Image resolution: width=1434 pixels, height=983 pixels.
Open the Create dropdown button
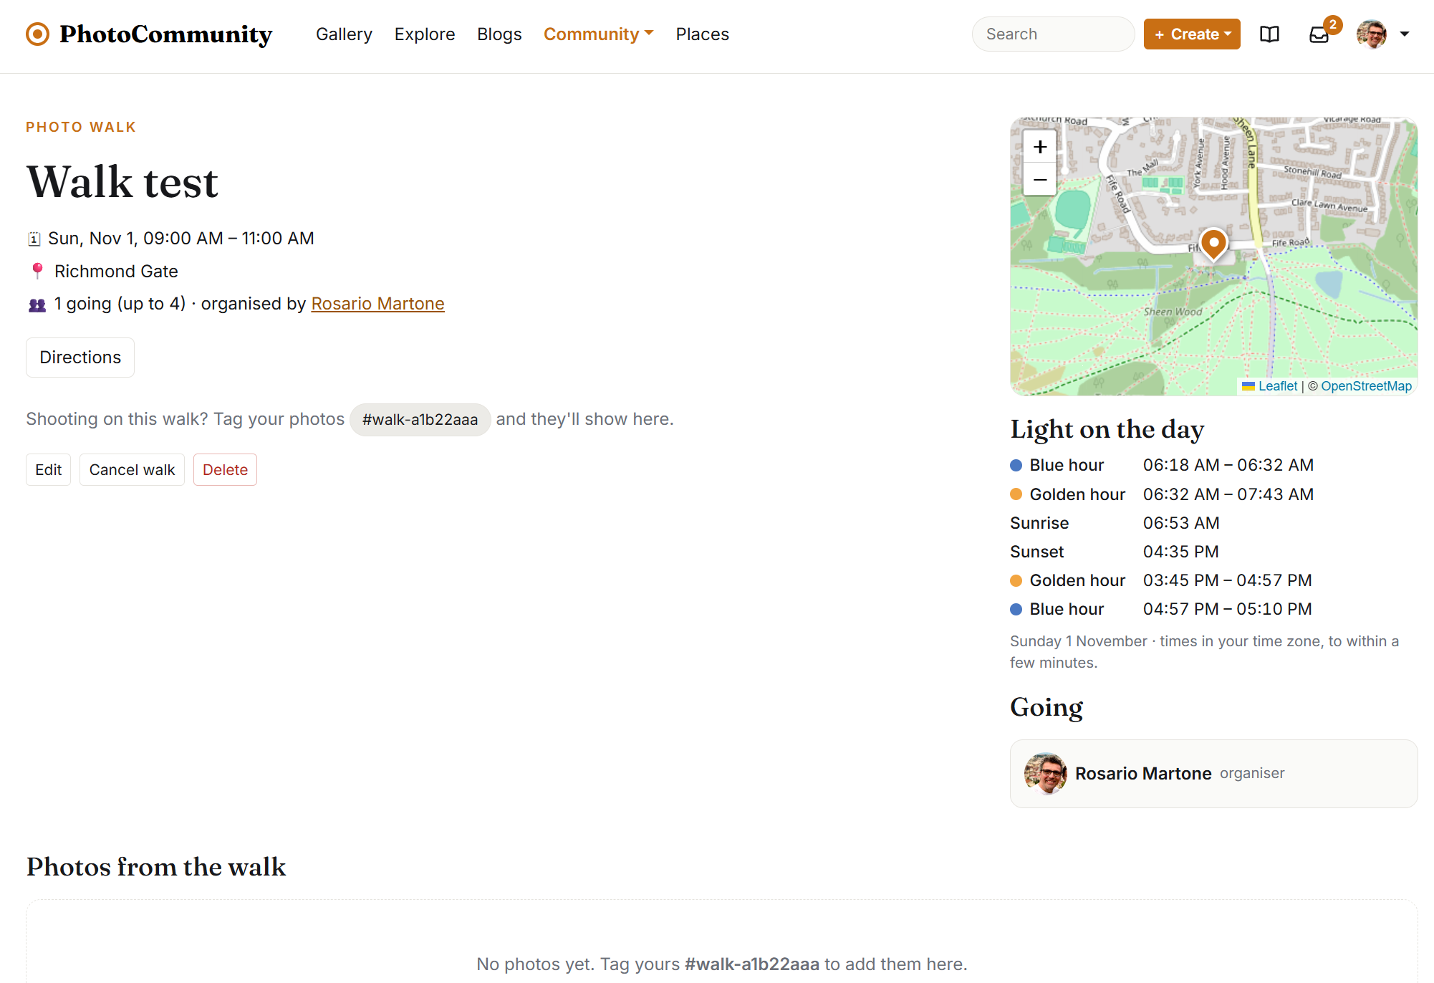click(1192, 34)
